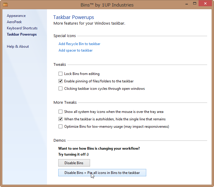Viewport: 214px width, 187px height.
Task: Maximize the Bins window
Action: click(195, 4)
